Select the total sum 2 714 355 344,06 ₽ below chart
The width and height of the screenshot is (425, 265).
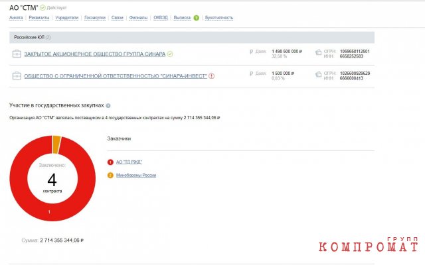[62, 240]
